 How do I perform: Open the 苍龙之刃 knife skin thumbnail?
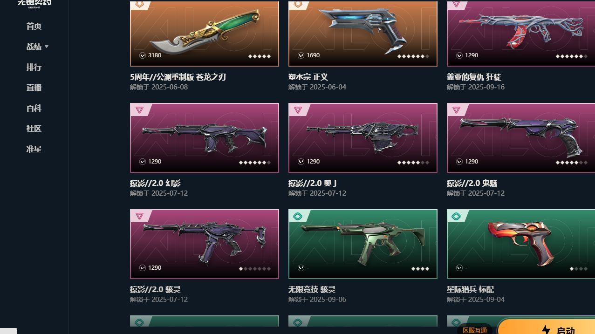[205, 34]
